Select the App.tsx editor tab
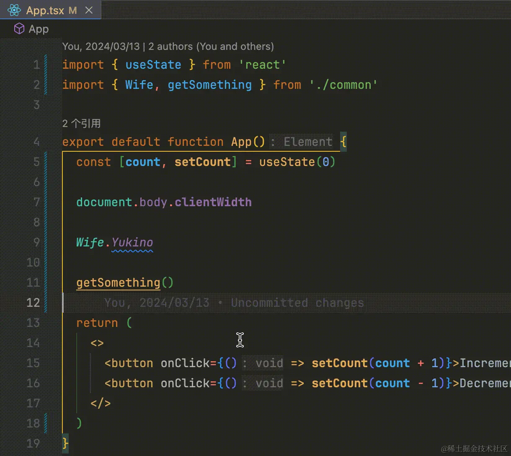Viewport: 511px width, 456px height. 50,10
